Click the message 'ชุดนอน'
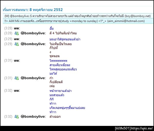The image size is (154, 131). click(54, 56)
